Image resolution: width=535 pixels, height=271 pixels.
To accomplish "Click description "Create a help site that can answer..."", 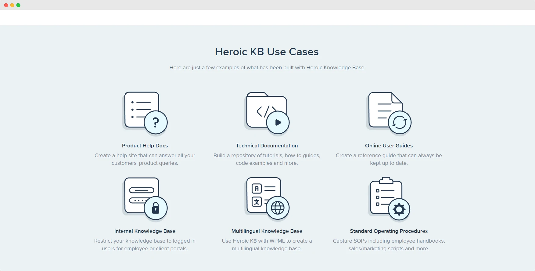I will coord(145,159).
